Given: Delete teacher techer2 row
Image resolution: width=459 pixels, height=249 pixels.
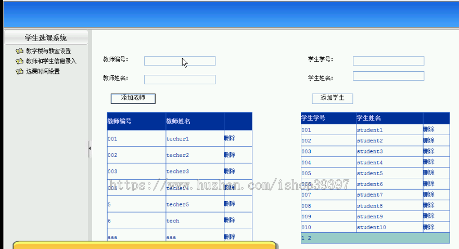Looking at the screenshot, I should coord(230,155).
